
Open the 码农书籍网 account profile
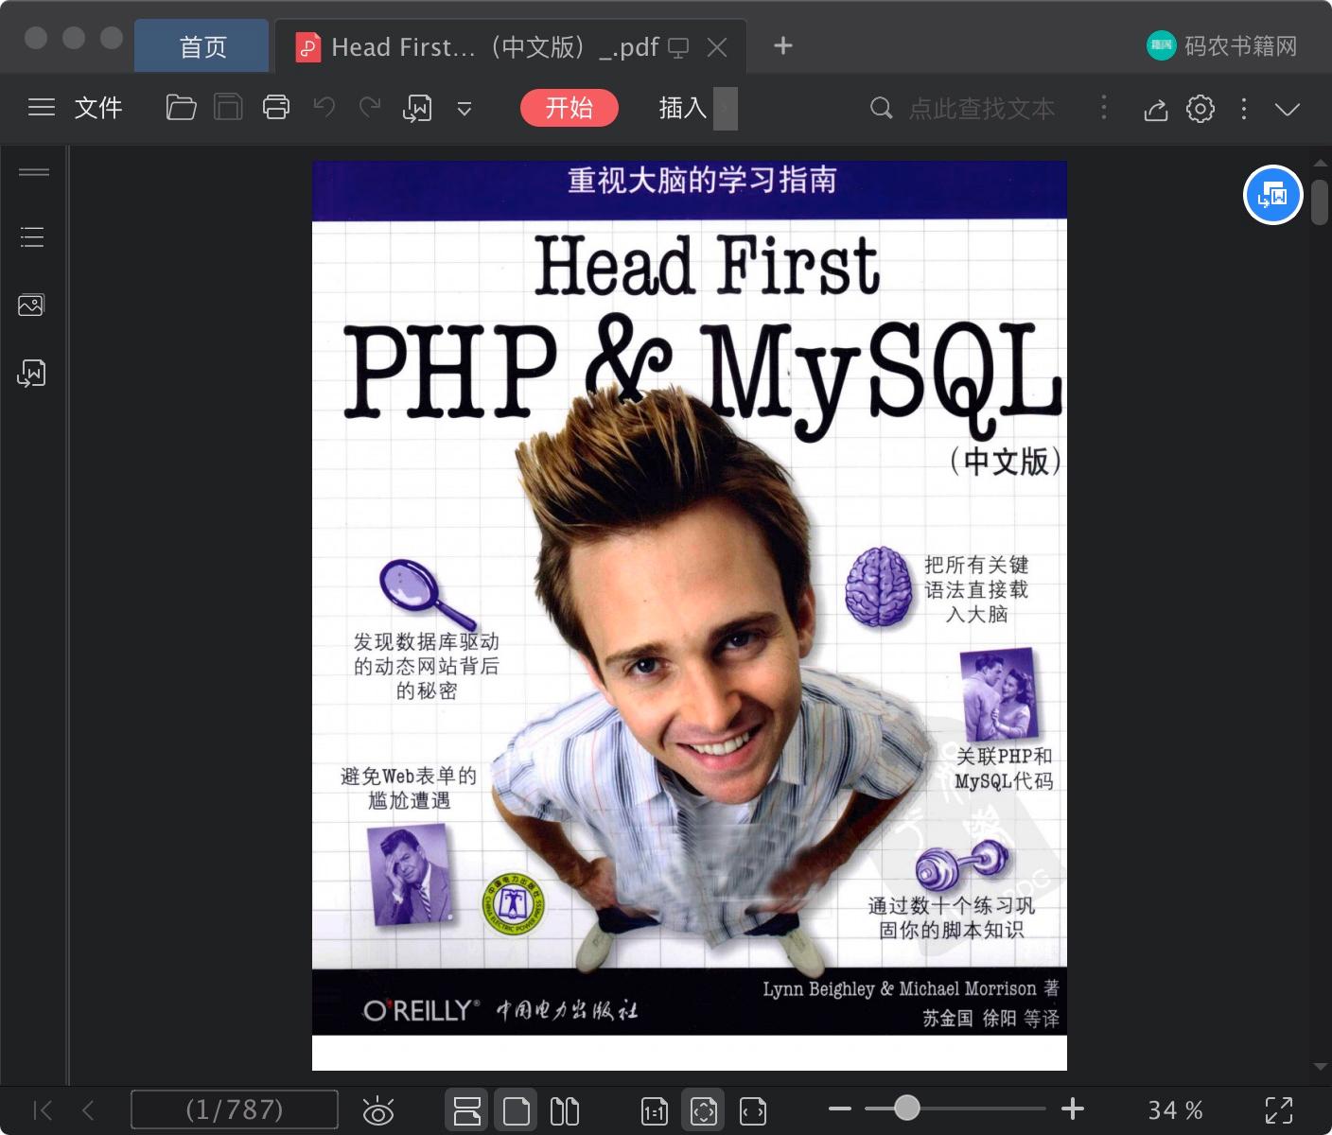(x=1221, y=45)
